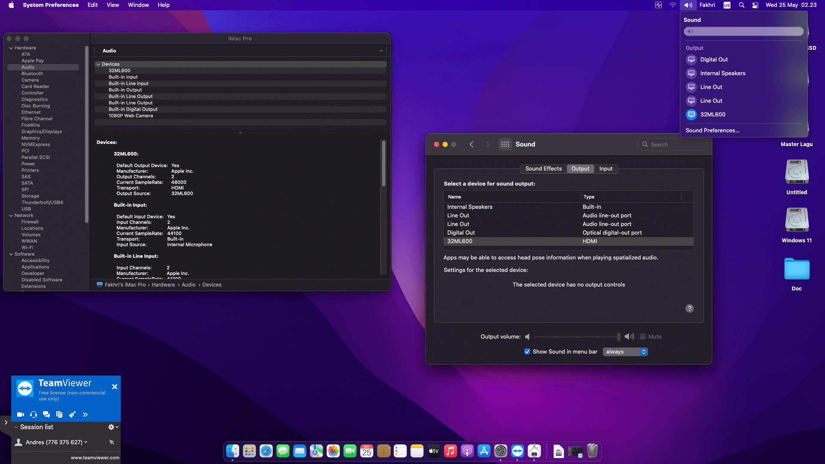
Task: Open the 'always' menu bar dropdown
Action: coord(625,352)
